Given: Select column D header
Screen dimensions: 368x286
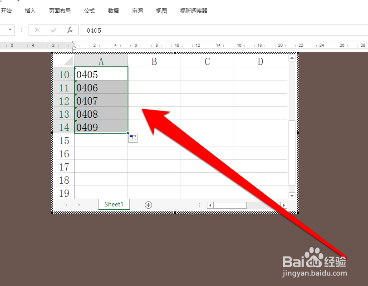Looking at the screenshot, I should click(x=260, y=61).
